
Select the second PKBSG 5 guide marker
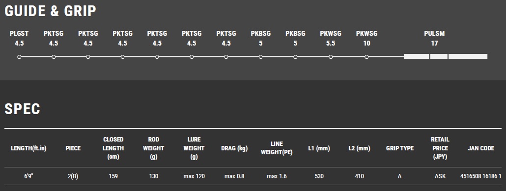click(295, 57)
